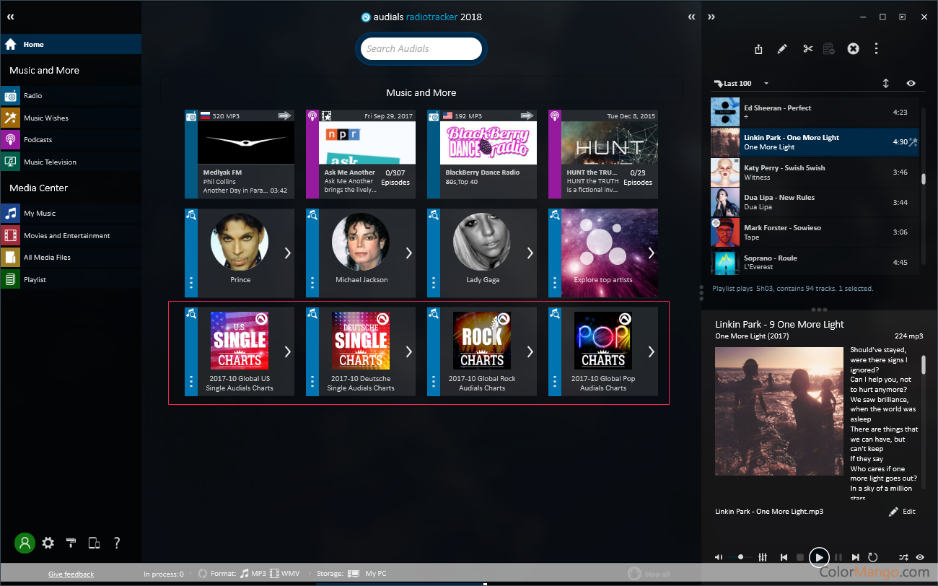The image size is (938, 586).
Task: Open settings gear icon in sidebar footer
Action: 48,543
